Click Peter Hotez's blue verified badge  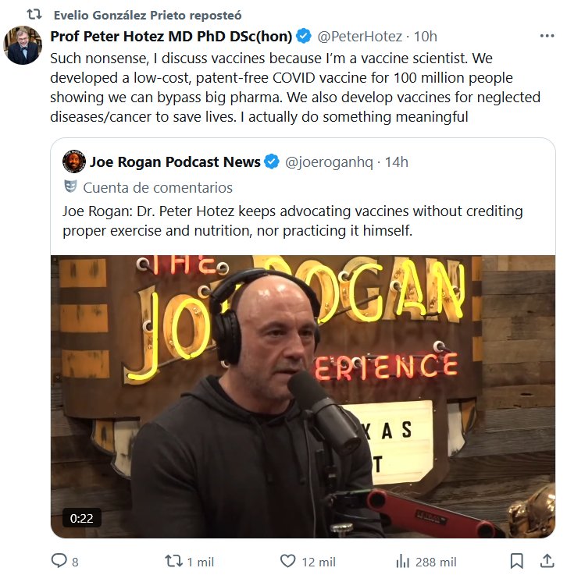coord(305,37)
